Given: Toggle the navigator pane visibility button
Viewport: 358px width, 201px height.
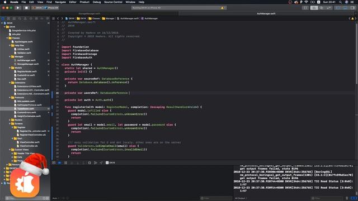Looking at the screenshot, I should point(338,8).
